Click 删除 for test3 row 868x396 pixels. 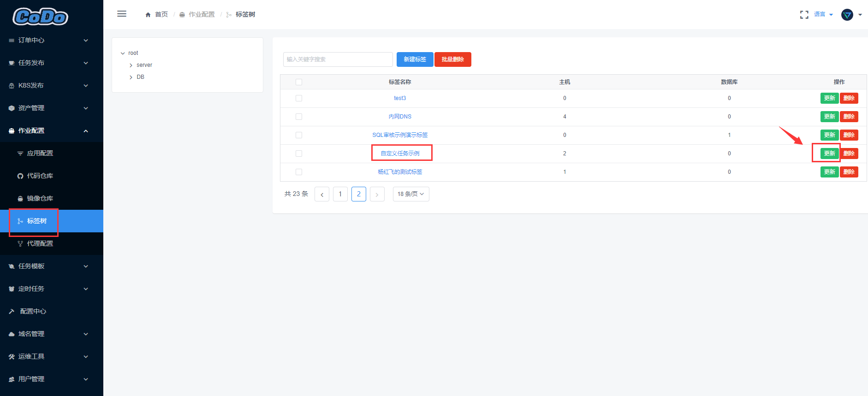pyautogui.click(x=849, y=98)
